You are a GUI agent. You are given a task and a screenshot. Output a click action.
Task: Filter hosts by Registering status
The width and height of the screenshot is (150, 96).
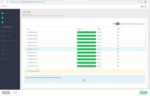coord(130,24)
